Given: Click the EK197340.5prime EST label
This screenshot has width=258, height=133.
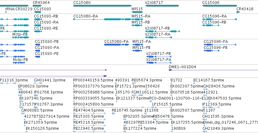Looking at the screenshot, I should pos(36,98).
